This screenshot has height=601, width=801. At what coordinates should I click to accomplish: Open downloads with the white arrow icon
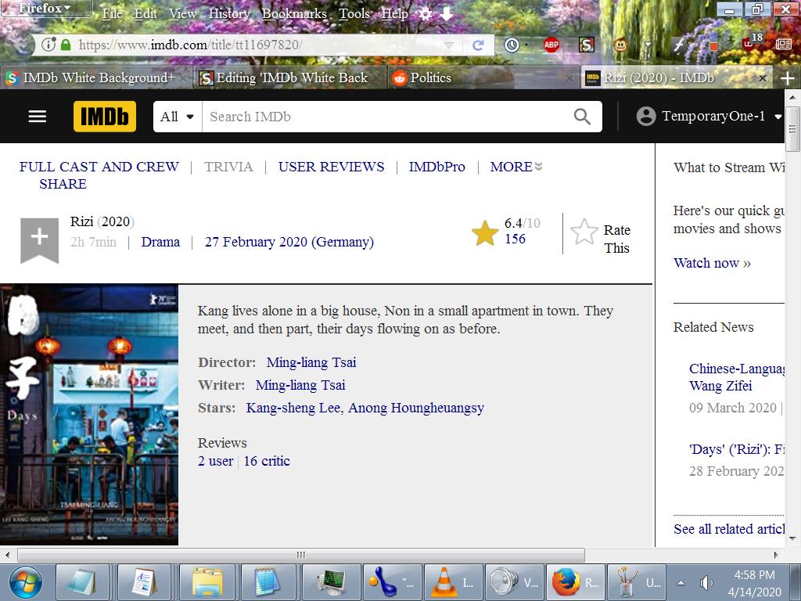(447, 13)
